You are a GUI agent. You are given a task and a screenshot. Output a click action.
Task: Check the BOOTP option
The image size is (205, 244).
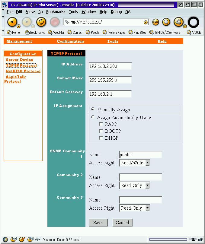click(x=101, y=131)
